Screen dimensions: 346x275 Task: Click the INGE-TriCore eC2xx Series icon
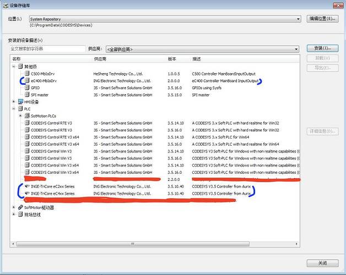(x=27, y=186)
